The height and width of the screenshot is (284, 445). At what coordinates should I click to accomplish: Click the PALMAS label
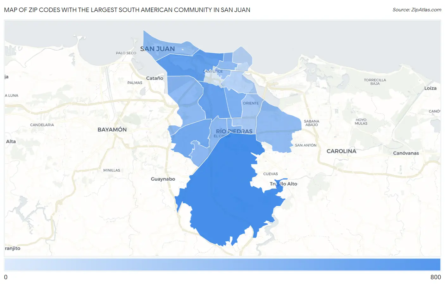coord(135,83)
